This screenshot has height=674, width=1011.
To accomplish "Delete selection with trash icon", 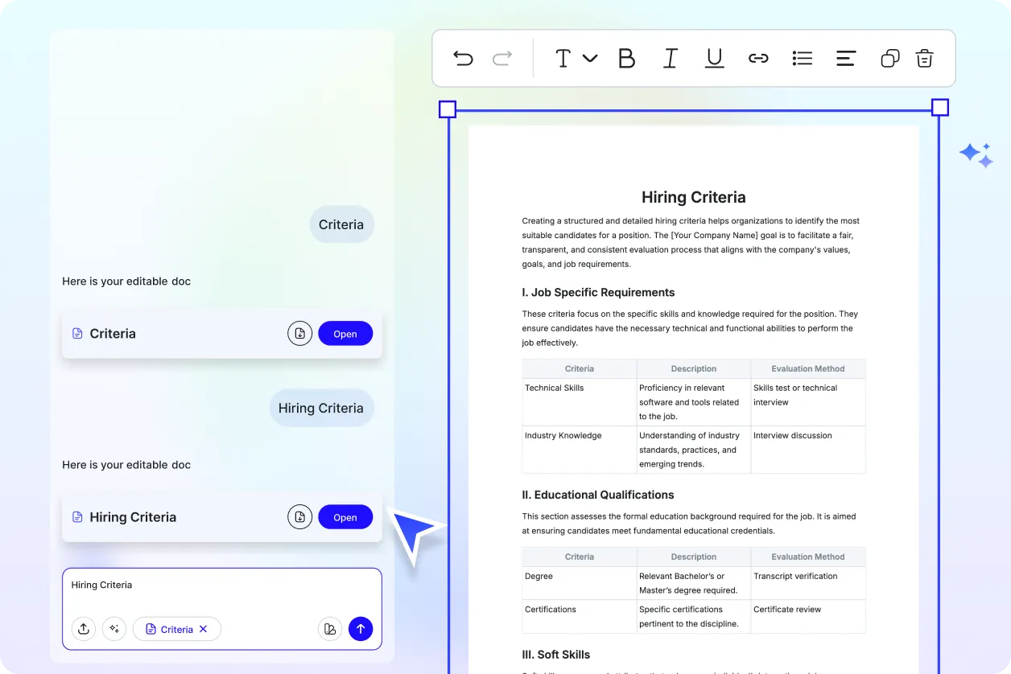I will [x=925, y=58].
